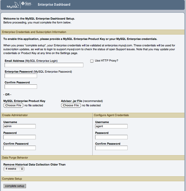Click the administrator Password field
This screenshot has height=191, width=186.
coord(20,137)
